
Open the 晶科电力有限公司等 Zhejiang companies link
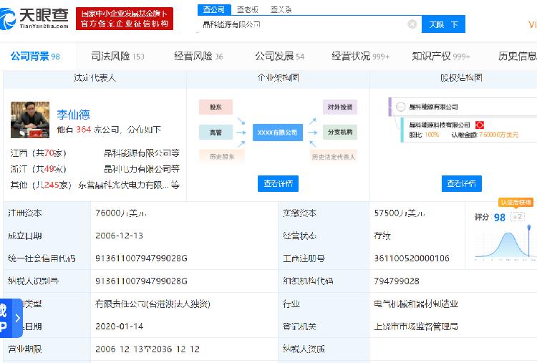(x=142, y=169)
